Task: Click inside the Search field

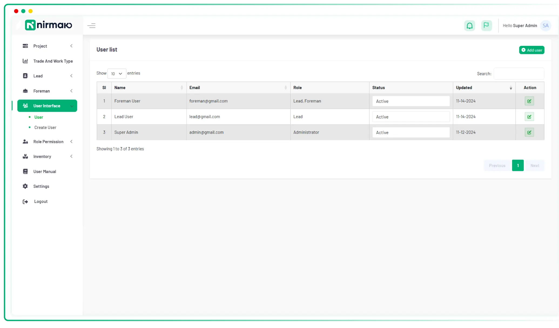Action: tap(518, 73)
